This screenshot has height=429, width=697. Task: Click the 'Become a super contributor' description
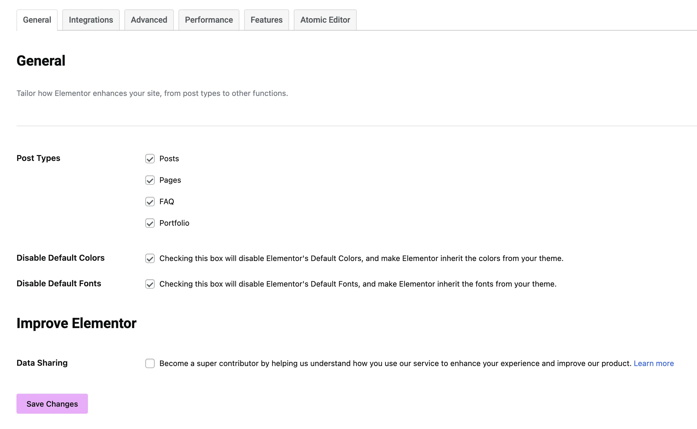click(x=395, y=363)
